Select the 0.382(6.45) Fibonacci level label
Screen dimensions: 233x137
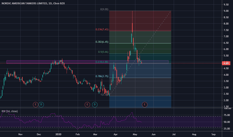pyautogui.click(x=102, y=42)
